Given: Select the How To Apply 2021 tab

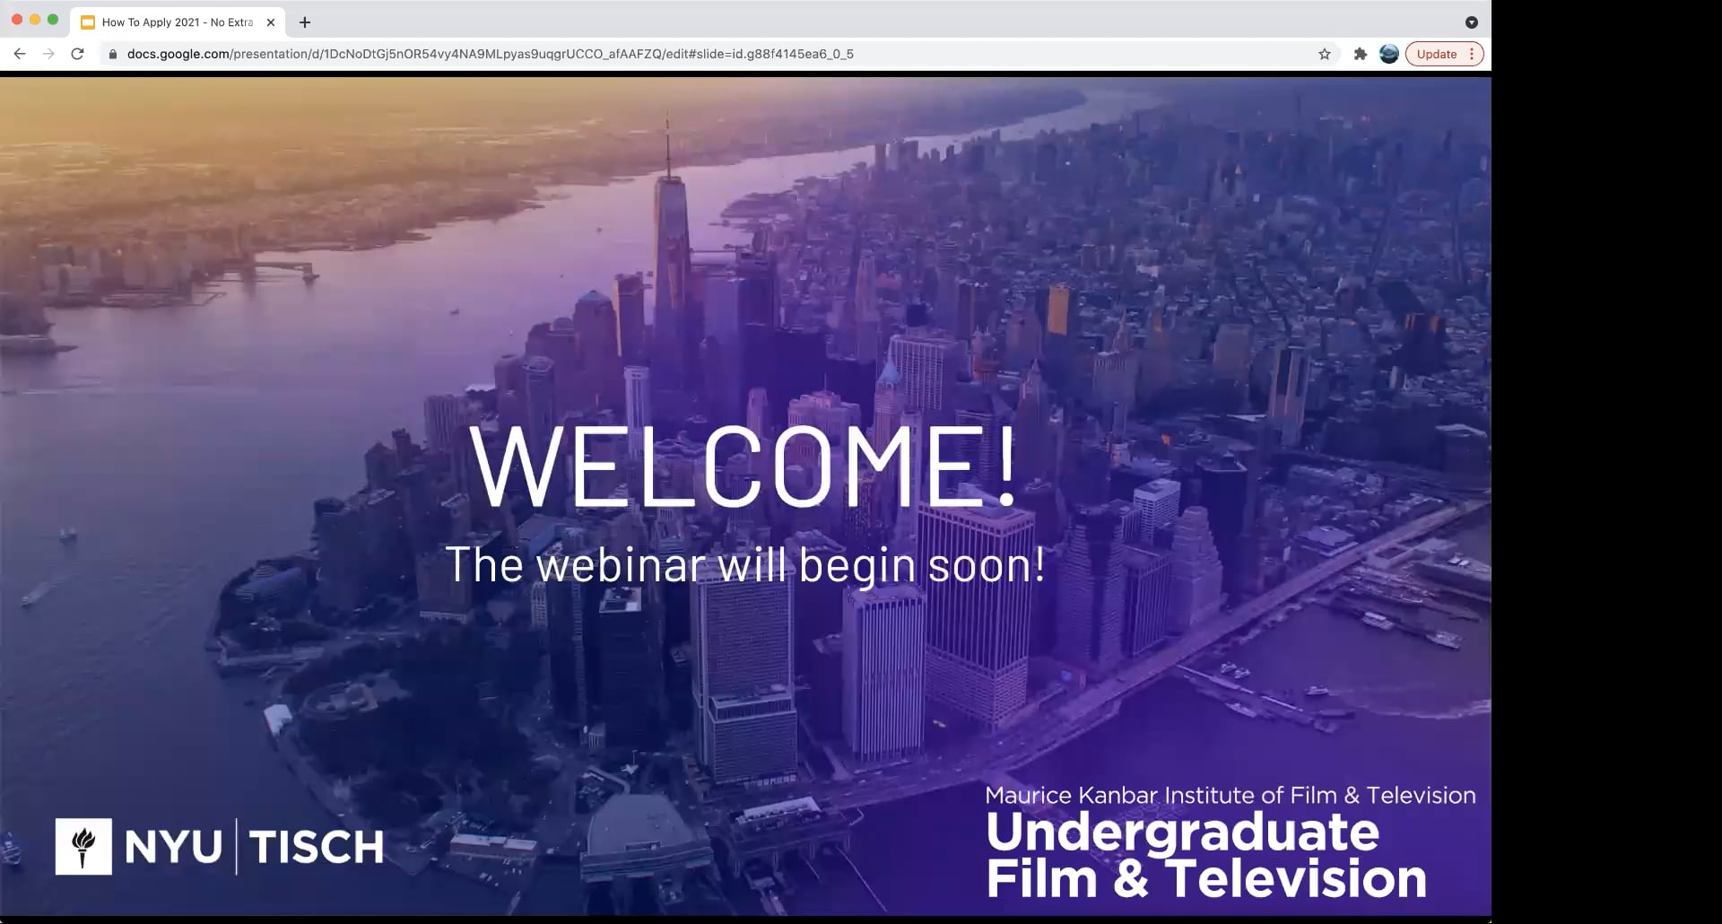Looking at the screenshot, I should (178, 22).
